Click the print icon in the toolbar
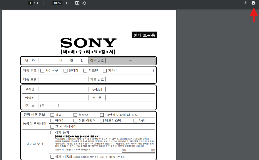Screen dimensions: 259x160 [x=253, y=3]
